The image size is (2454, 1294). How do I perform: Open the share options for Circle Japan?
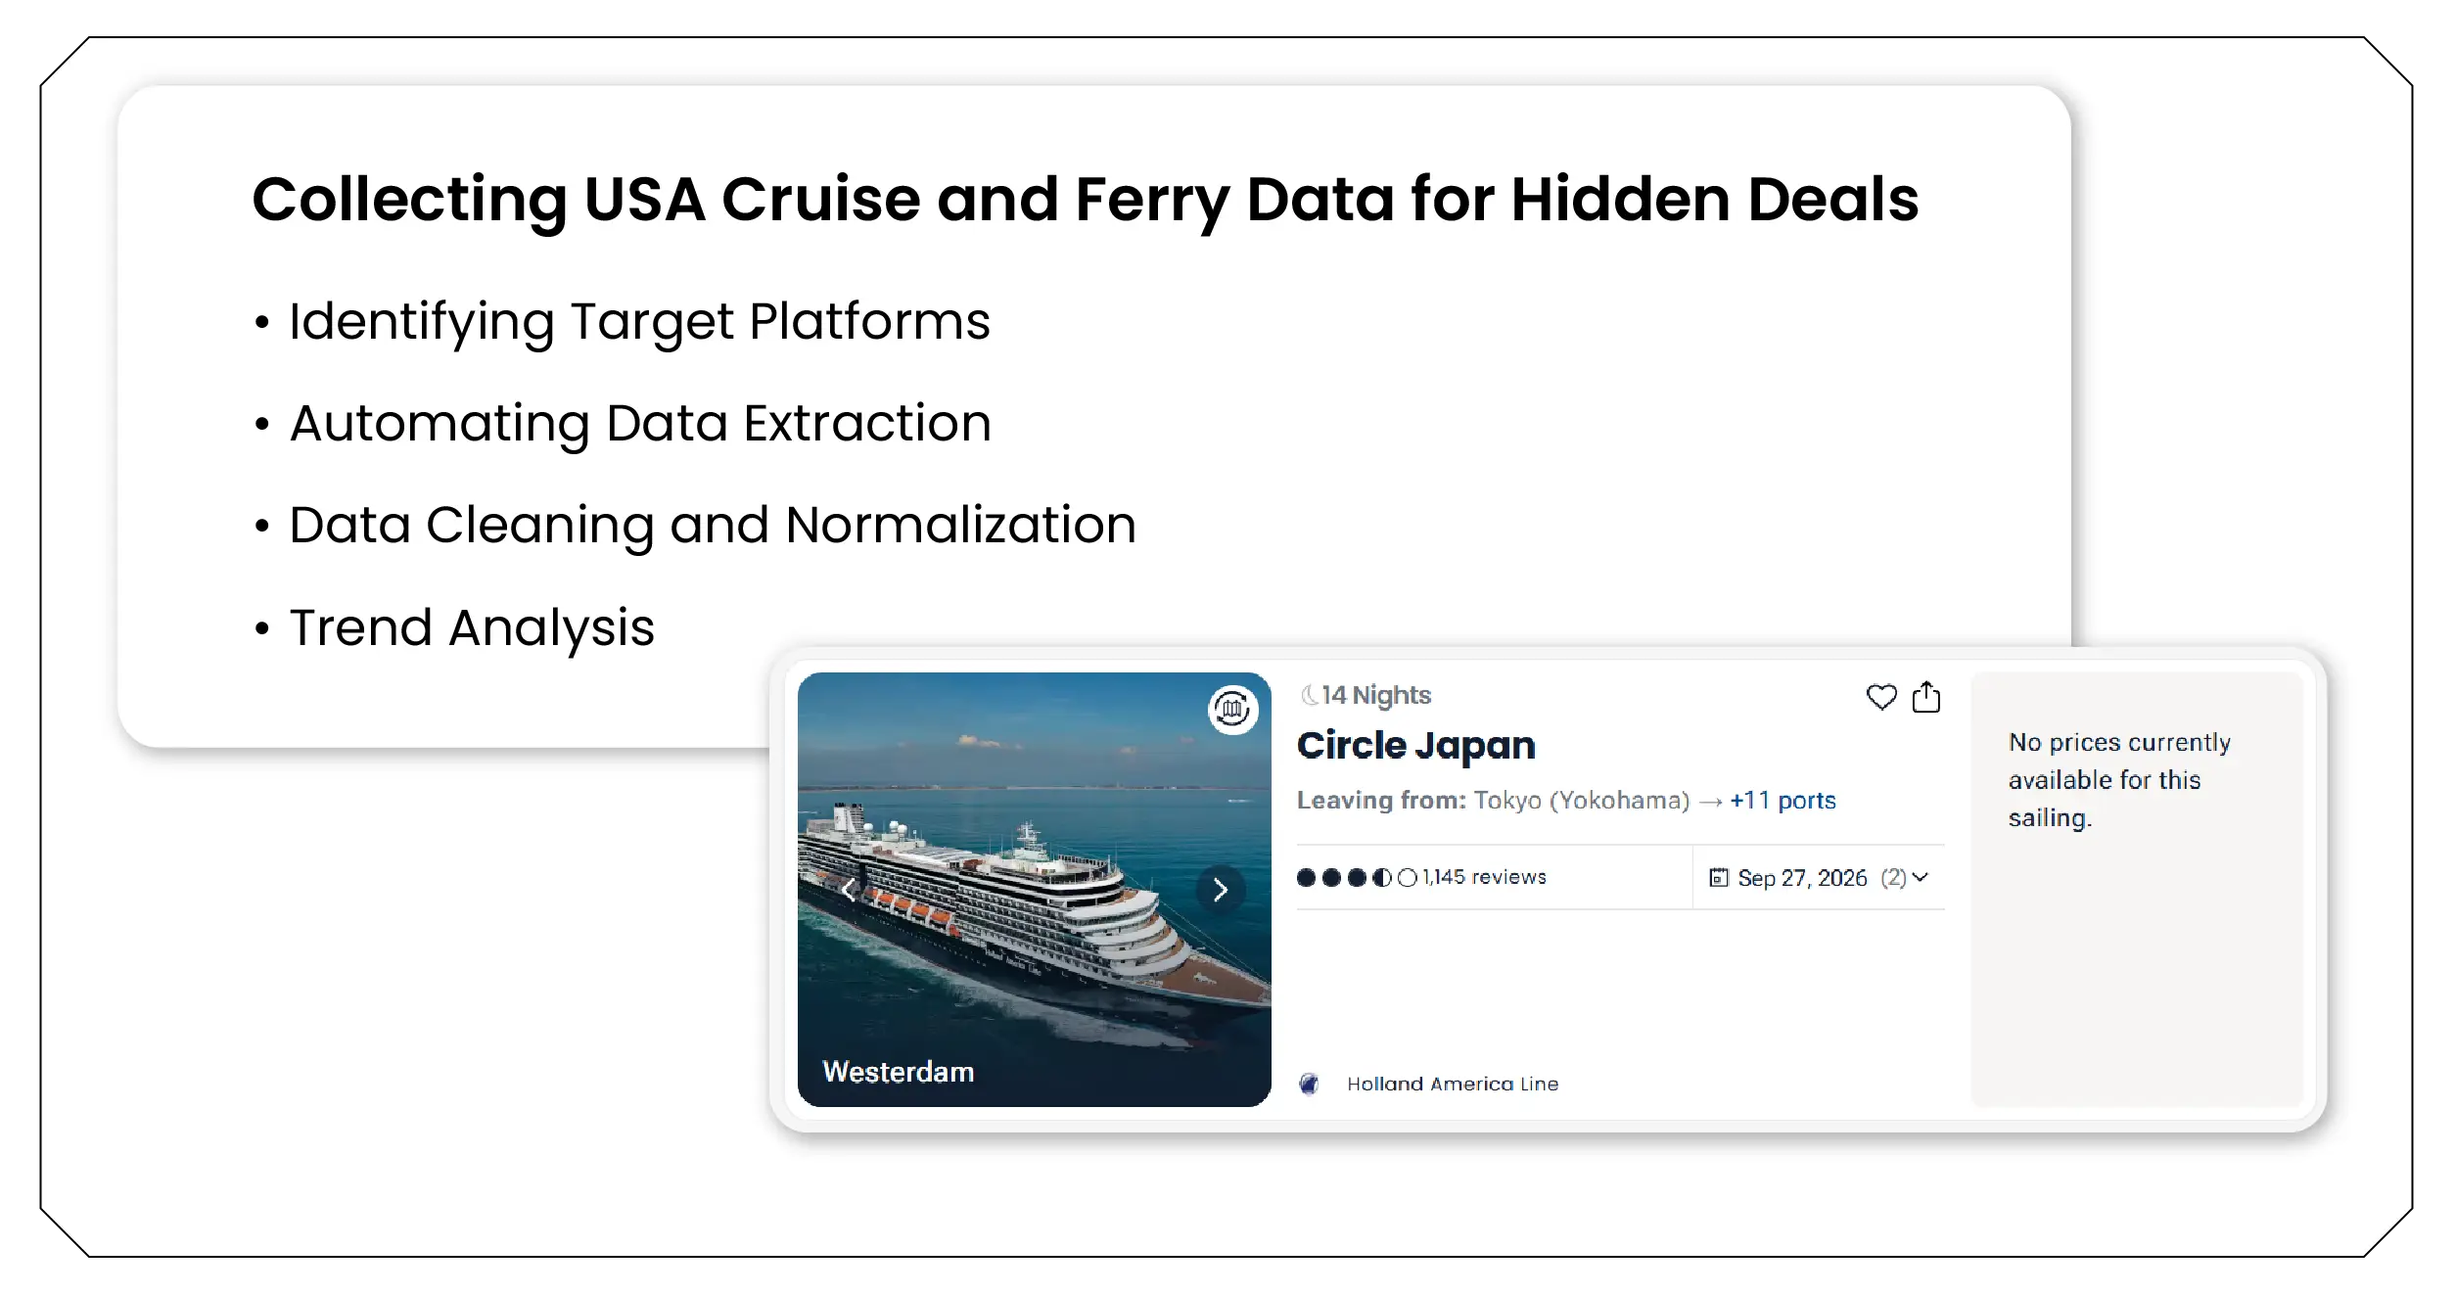point(1925,697)
